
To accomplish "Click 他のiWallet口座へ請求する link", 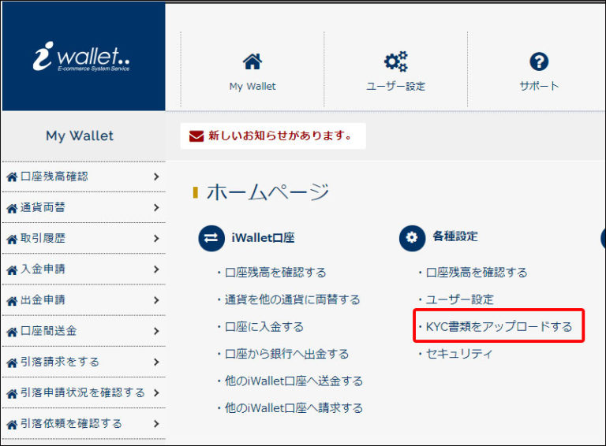I will point(294,408).
